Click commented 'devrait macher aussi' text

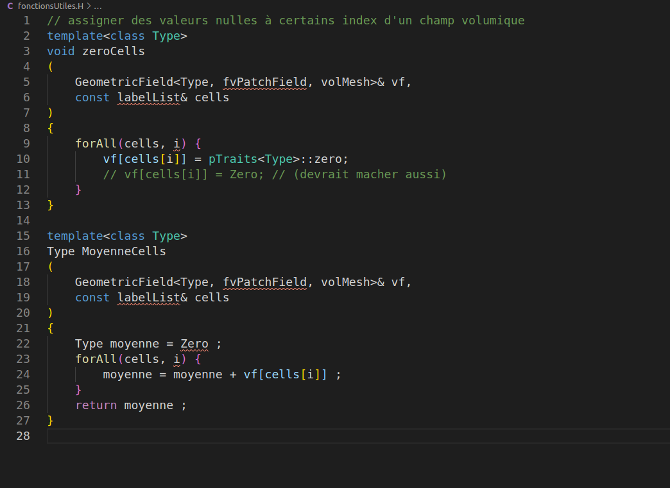pos(370,174)
